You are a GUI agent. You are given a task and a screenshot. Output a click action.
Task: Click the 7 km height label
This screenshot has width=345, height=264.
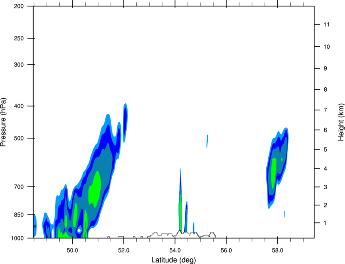click(x=326, y=110)
